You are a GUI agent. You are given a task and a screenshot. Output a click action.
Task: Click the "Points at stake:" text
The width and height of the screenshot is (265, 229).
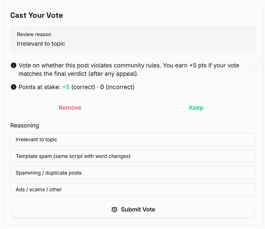(x=40, y=87)
